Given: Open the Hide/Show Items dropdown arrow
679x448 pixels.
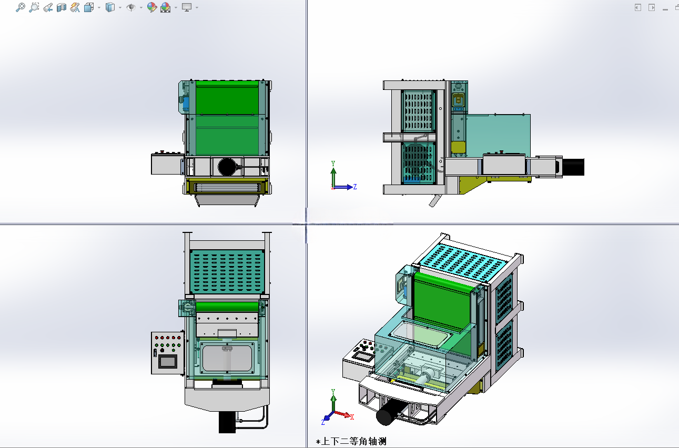Looking at the screenshot, I should pos(141,7).
